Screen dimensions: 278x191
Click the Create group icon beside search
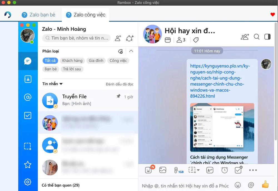coord(130,38)
